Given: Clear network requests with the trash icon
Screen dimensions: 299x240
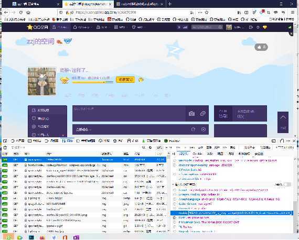Looking at the screenshot, I should coord(5,147).
